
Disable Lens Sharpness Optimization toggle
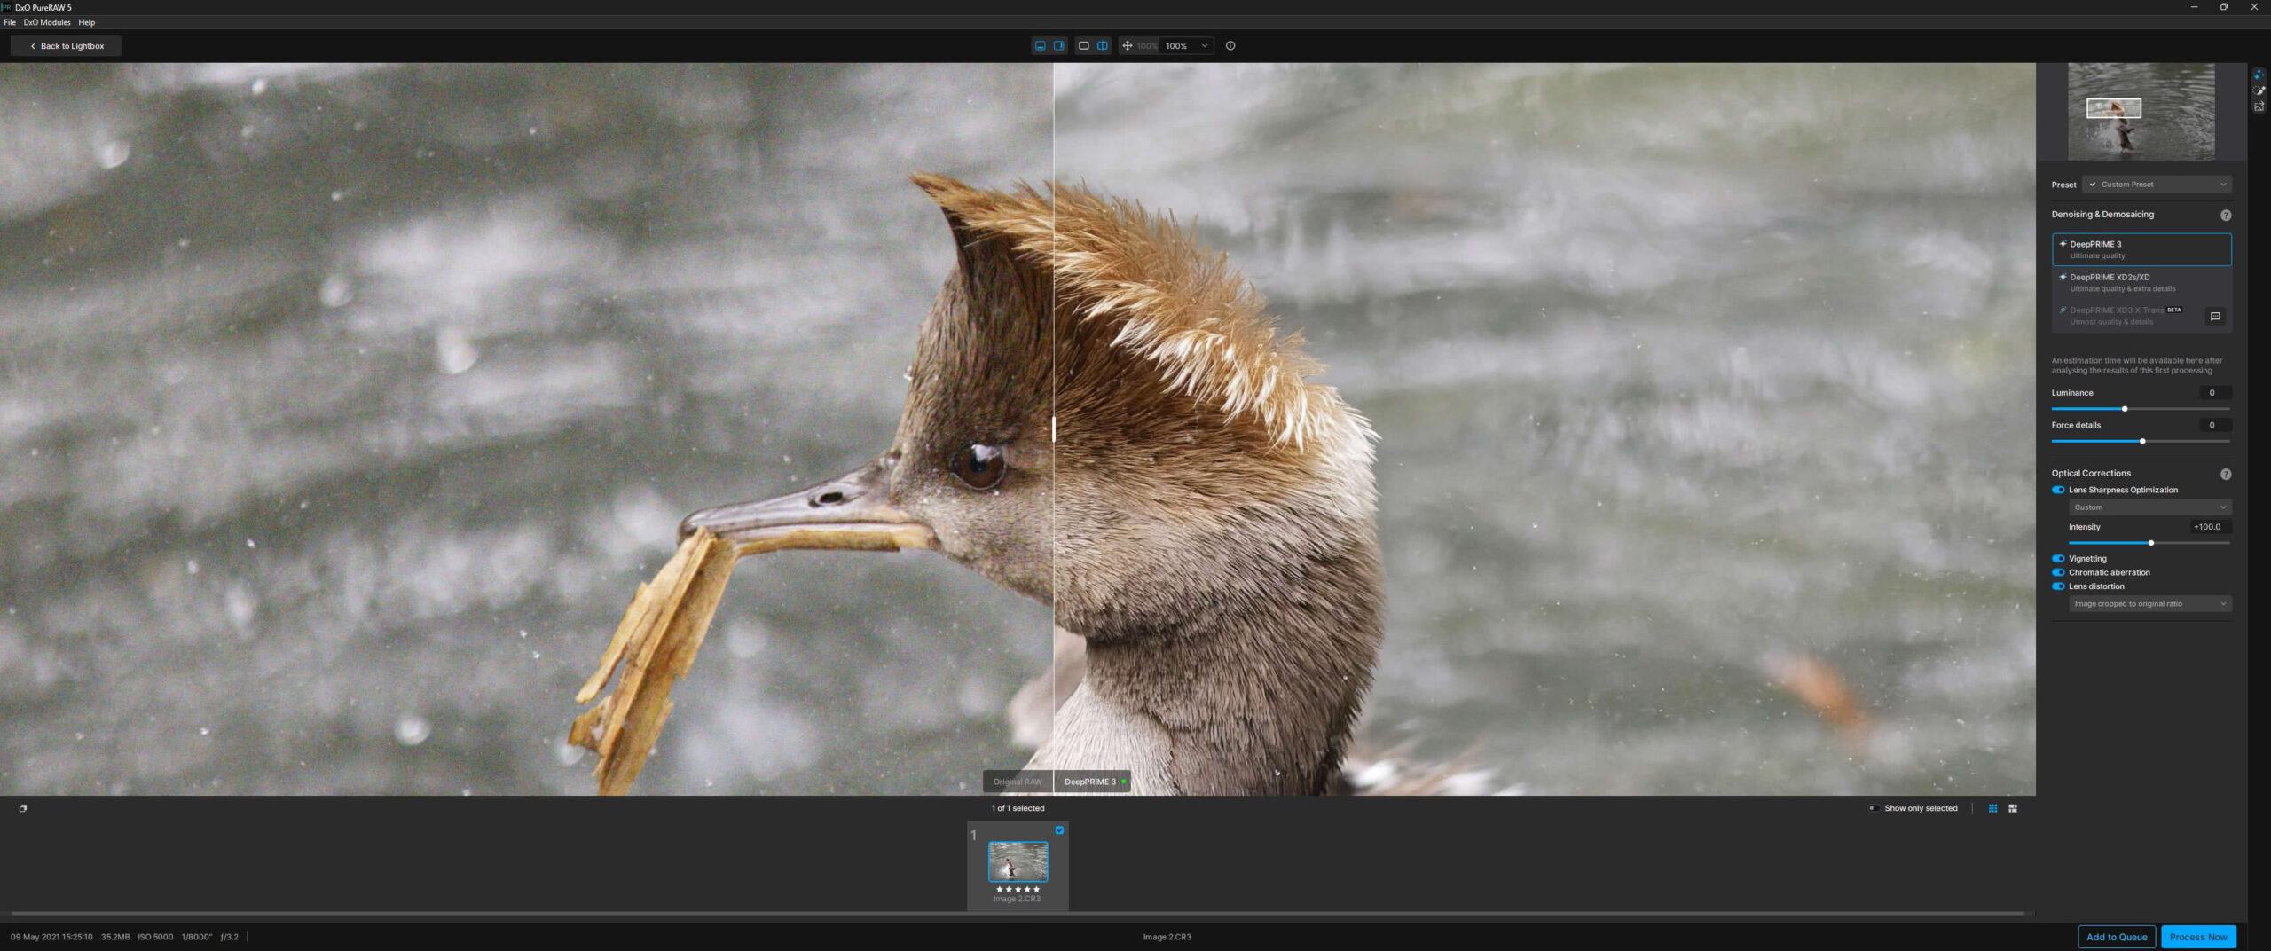point(2058,490)
